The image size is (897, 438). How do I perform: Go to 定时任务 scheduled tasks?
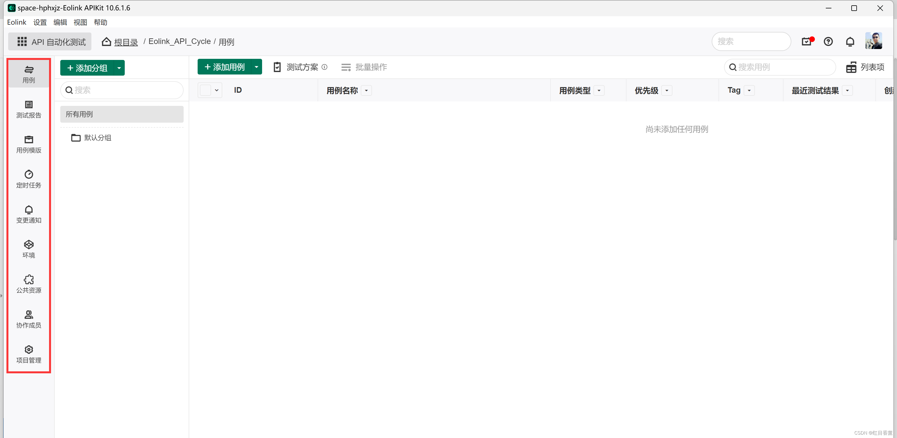(29, 179)
